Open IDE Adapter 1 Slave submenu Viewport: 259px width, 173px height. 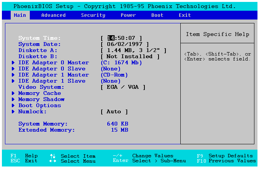point(52,81)
